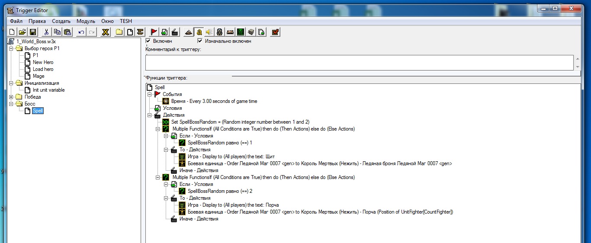Image resolution: width=591 pixels, height=243 pixels.
Task: Click the New Trigger blank page icon
Action: 129,32
